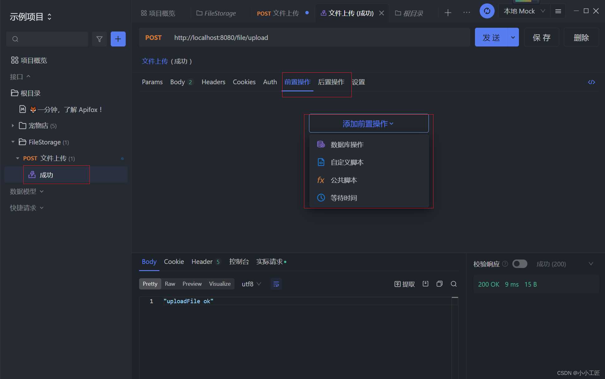Screen dimensions: 605x379
Task: Click the word wrap icon in the response toolbar
Action: tap(276, 284)
